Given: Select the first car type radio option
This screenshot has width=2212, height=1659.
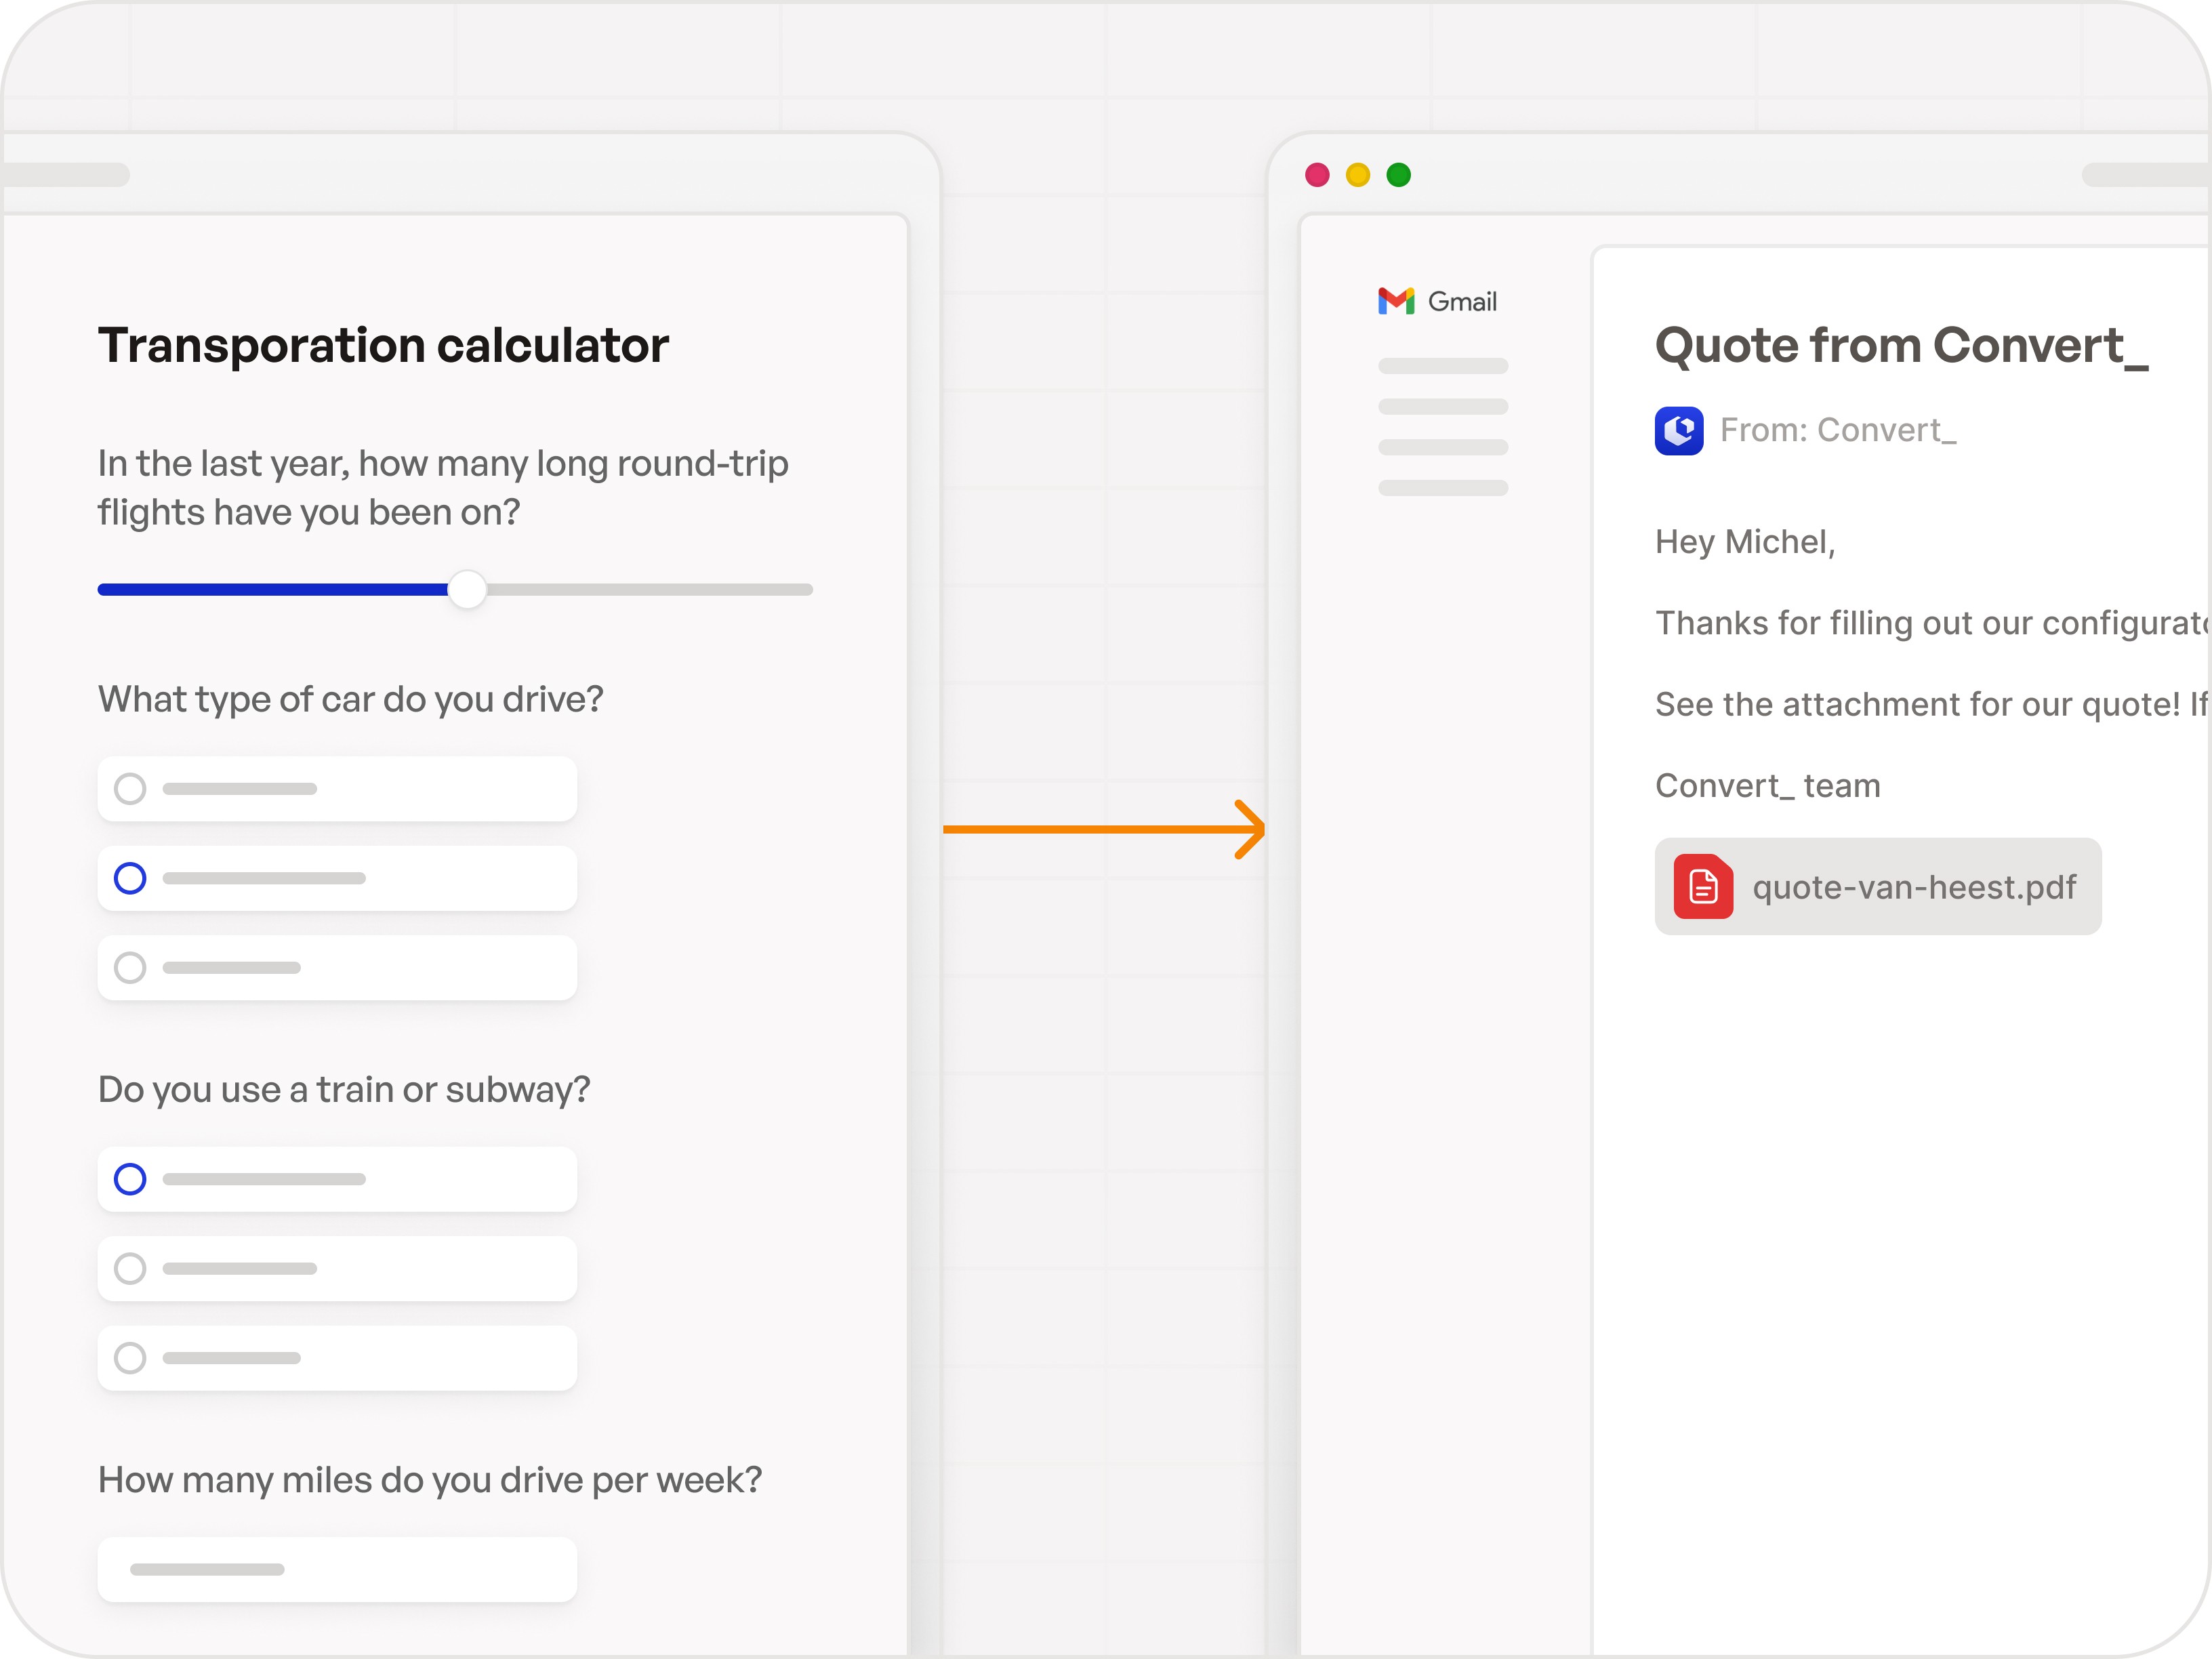Looking at the screenshot, I should [x=130, y=788].
